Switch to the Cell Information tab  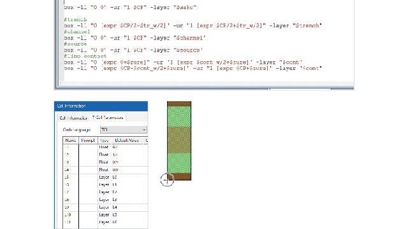(x=74, y=118)
